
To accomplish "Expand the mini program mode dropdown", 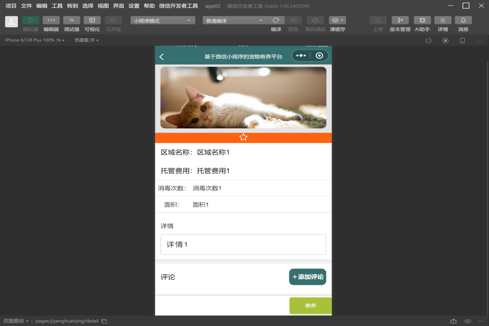I will [x=163, y=20].
